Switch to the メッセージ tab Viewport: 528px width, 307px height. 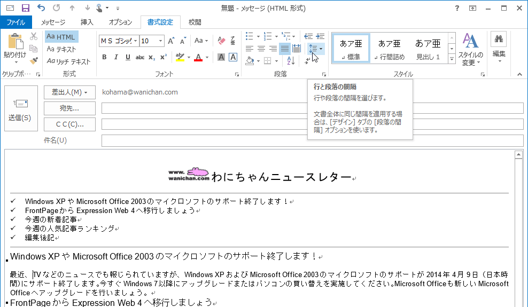tap(53, 22)
